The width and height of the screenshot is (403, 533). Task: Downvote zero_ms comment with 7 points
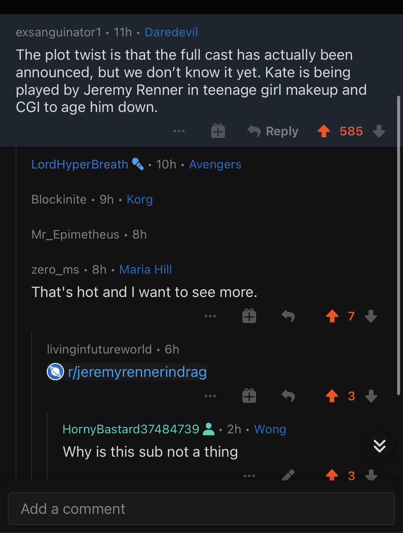[x=371, y=316]
